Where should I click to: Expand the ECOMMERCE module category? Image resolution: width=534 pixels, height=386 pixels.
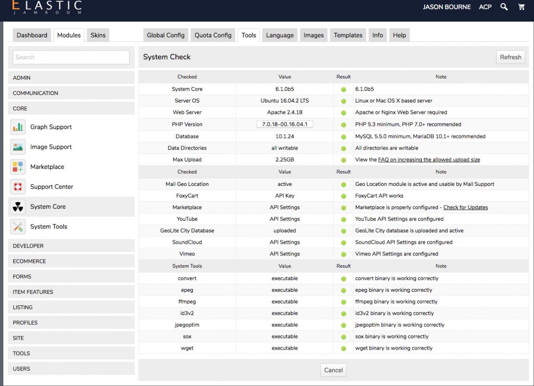[71, 261]
